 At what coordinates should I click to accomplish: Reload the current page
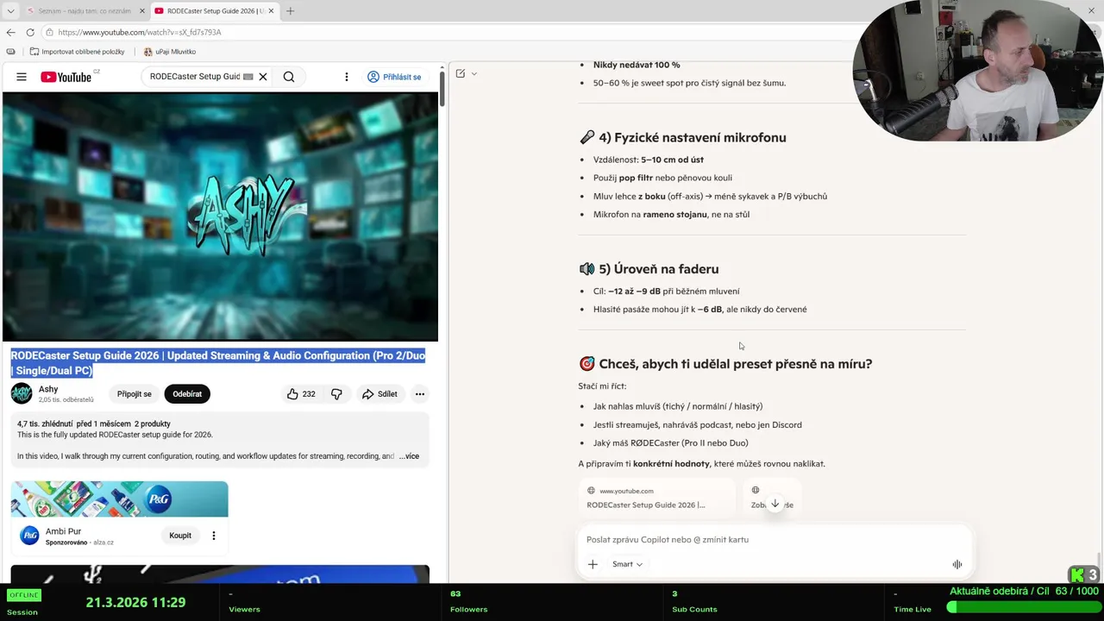click(x=30, y=32)
